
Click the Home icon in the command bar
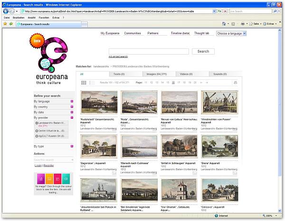pos(224,24)
